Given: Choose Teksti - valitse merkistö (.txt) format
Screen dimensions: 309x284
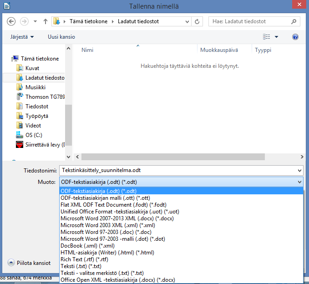Looking at the screenshot, I should coord(181,273).
